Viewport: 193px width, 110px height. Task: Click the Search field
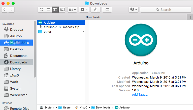[165, 10]
